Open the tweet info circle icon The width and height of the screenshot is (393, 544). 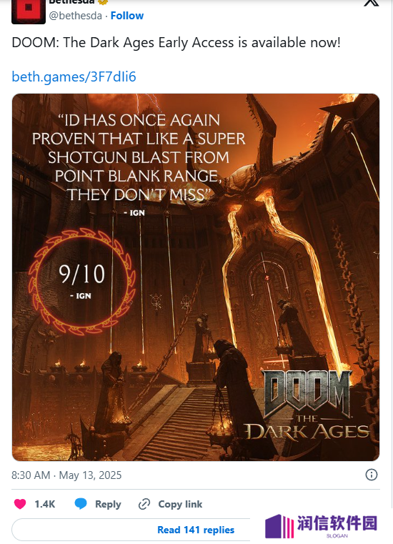pyautogui.click(x=372, y=475)
